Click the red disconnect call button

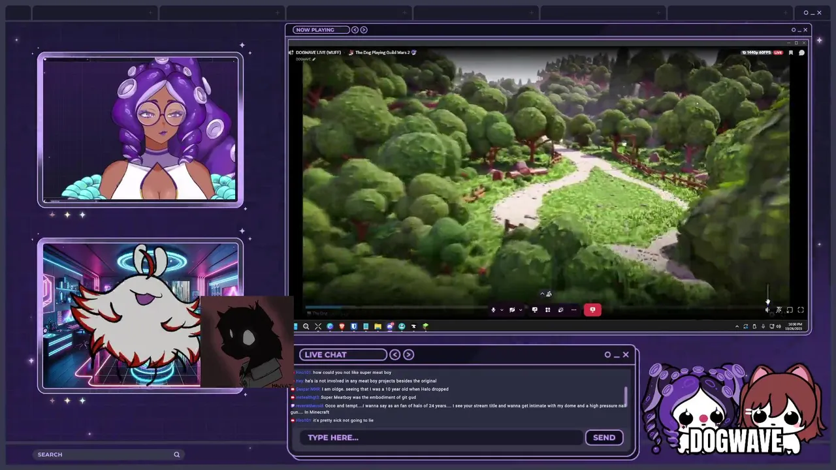(x=592, y=309)
